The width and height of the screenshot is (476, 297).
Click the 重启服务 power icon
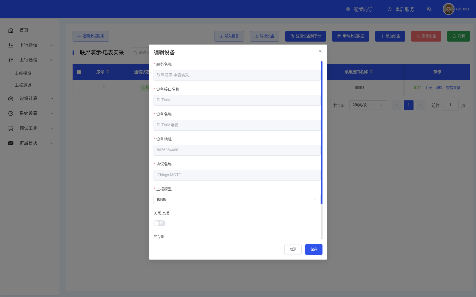click(389, 9)
